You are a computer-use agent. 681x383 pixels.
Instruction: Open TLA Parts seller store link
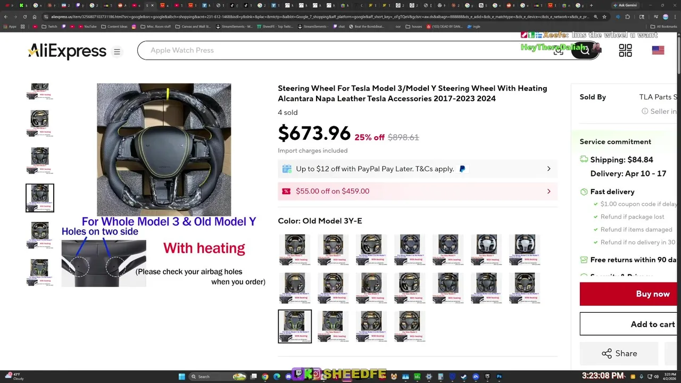659,97
